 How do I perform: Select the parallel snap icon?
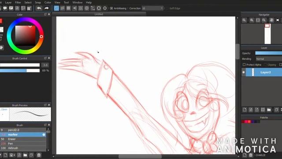(63, 8)
